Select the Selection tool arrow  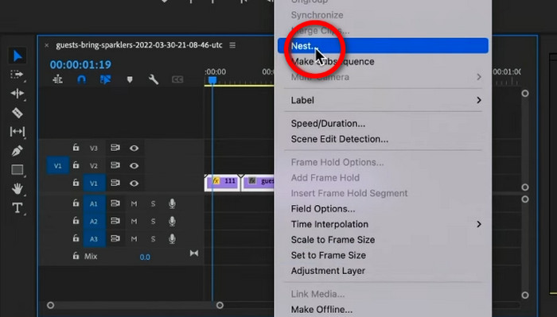coord(17,56)
